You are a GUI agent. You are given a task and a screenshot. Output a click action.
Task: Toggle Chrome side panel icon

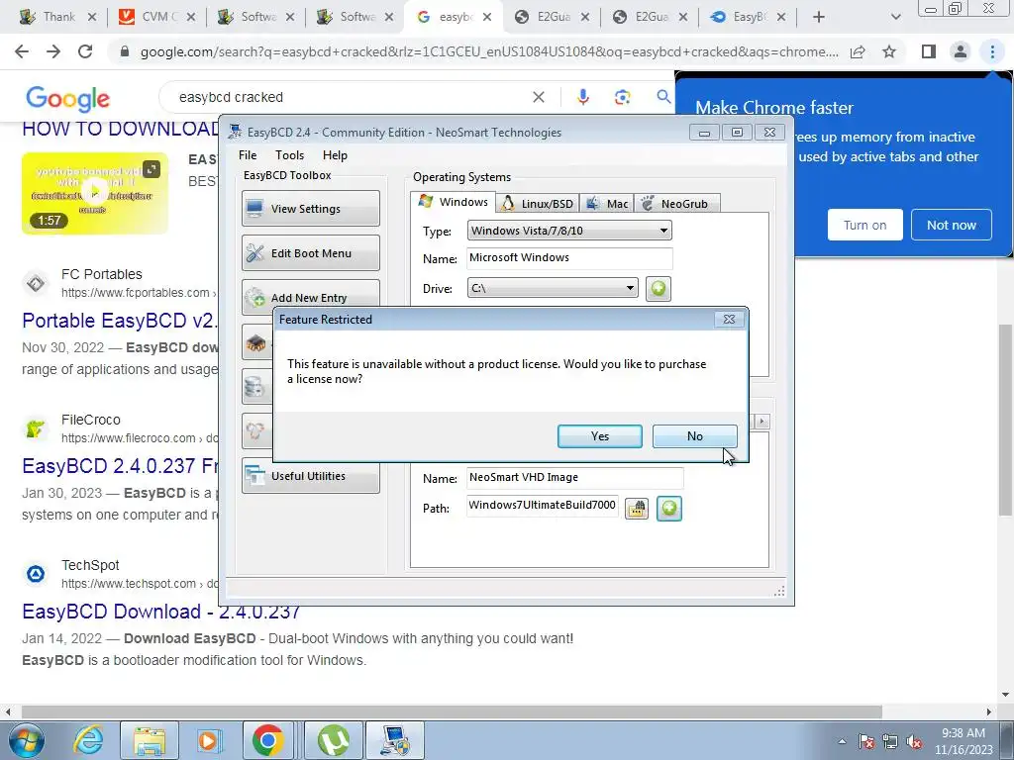coord(929,51)
